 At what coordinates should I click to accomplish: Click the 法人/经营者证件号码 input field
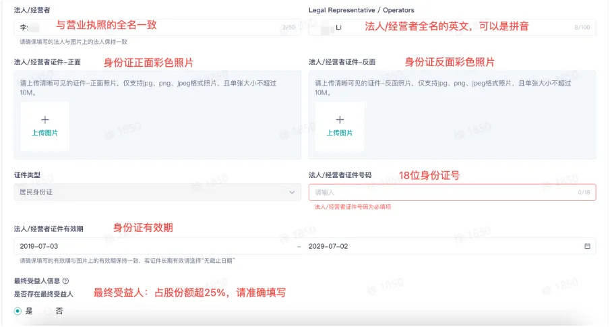452,192
